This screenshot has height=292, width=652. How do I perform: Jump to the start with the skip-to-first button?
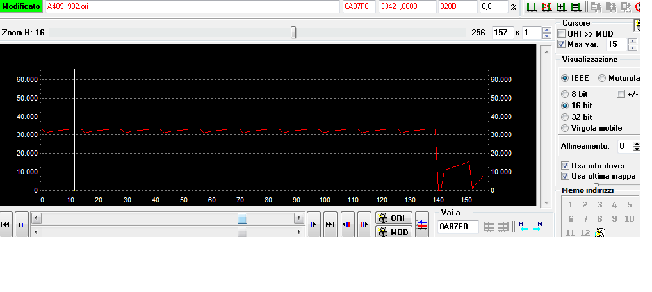click(5, 224)
